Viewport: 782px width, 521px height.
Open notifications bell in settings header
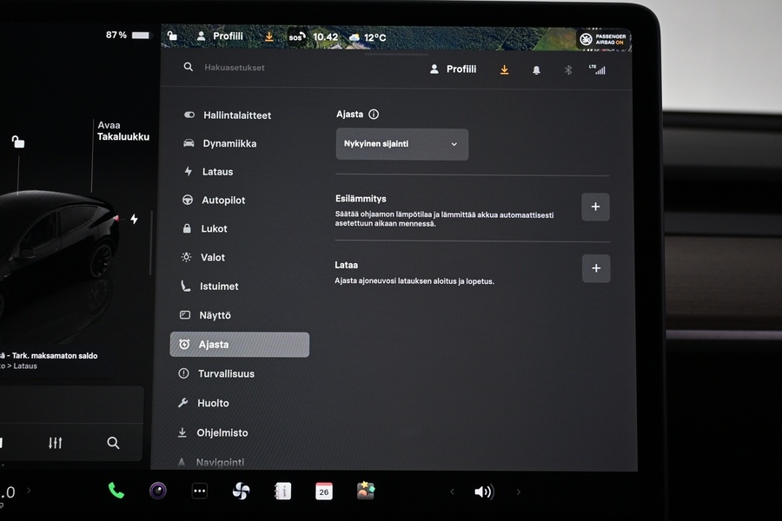[536, 69]
